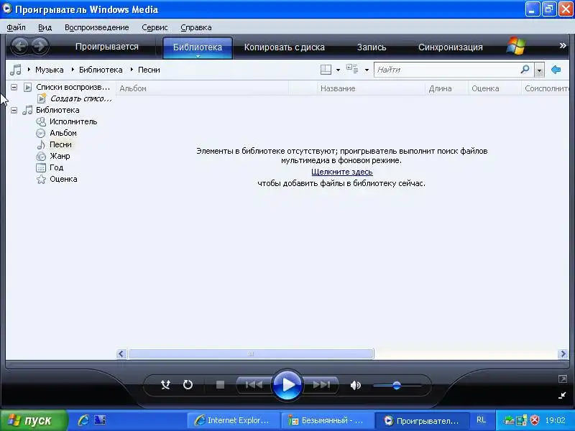Image resolution: width=575 pixels, height=431 pixels.
Task: Open the Вид menu
Action: pyautogui.click(x=45, y=27)
